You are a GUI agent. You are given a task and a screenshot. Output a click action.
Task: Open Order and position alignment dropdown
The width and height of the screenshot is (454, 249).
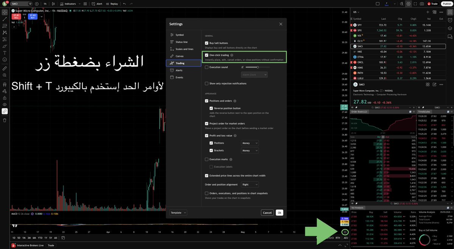pos(250,184)
